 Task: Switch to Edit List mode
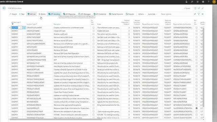32,14
